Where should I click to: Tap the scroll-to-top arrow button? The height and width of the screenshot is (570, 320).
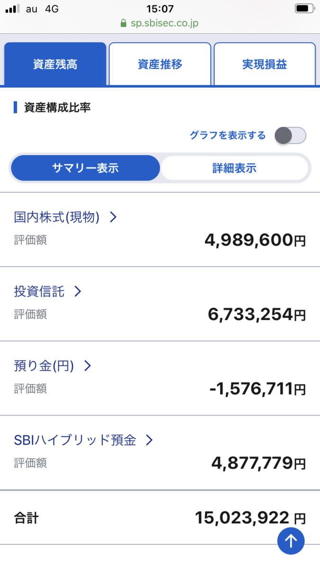tap(291, 541)
